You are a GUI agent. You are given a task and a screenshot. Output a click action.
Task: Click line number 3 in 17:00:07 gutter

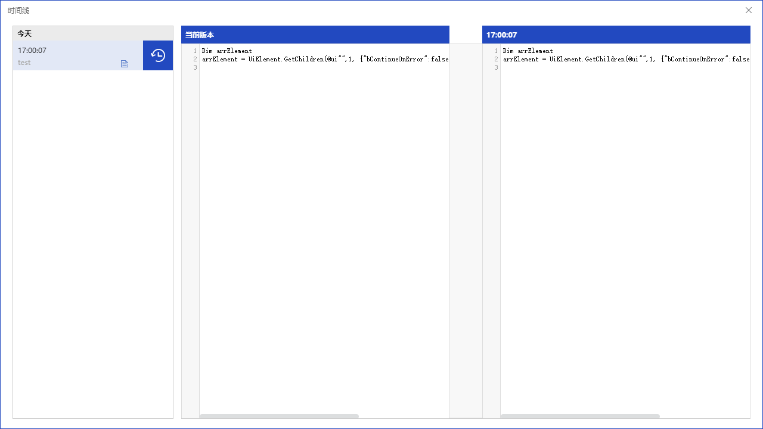tap(496, 67)
